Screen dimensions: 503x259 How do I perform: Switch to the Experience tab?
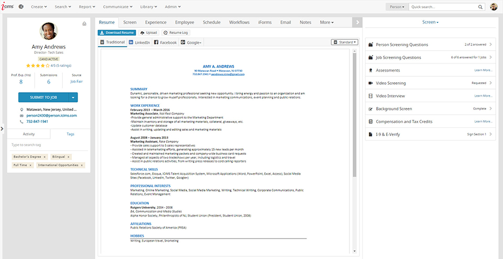click(x=156, y=22)
